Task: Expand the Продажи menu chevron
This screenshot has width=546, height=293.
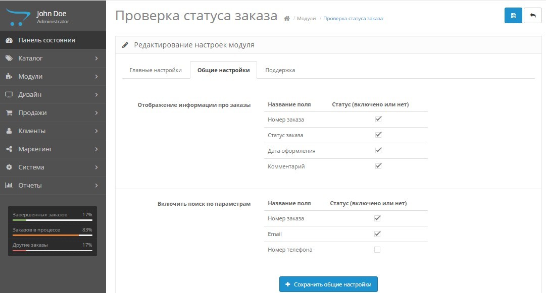Action: pyautogui.click(x=96, y=112)
